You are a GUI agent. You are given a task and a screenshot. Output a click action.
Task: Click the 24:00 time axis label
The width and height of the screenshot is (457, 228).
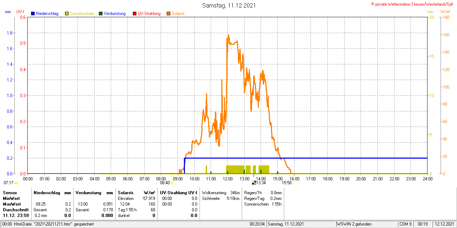coord(428,179)
